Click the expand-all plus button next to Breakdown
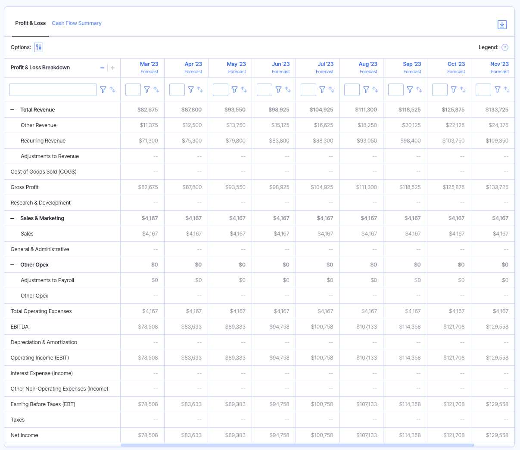The image size is (520, 450). [112, 68]
